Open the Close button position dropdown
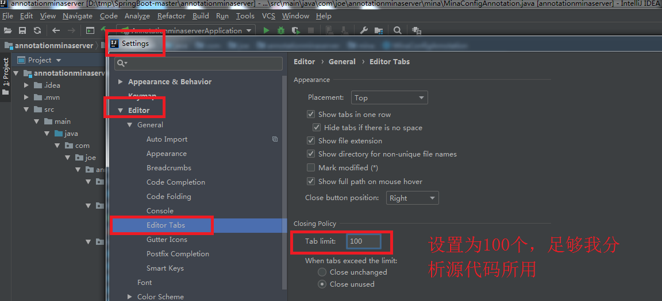The image size is (662, 301). [x=412, y=198]
